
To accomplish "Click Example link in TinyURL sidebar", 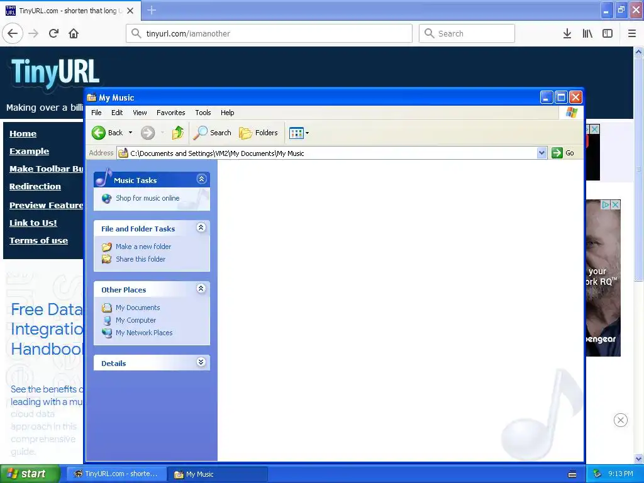I will coord(29,151).
